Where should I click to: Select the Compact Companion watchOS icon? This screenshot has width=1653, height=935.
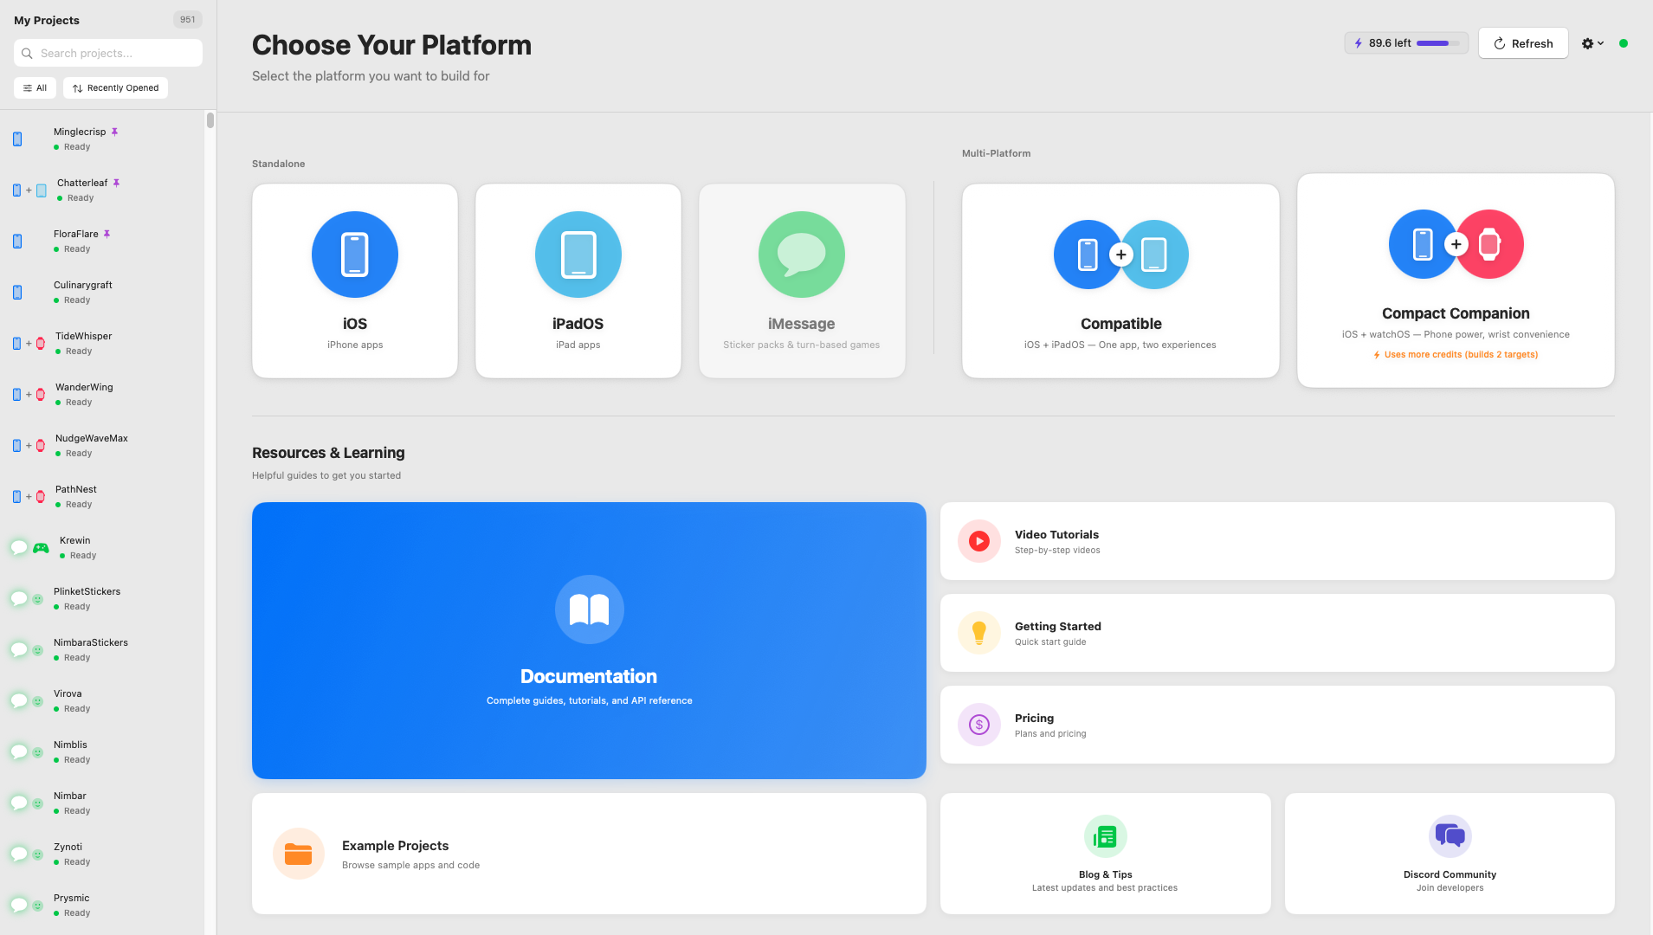1488,243
